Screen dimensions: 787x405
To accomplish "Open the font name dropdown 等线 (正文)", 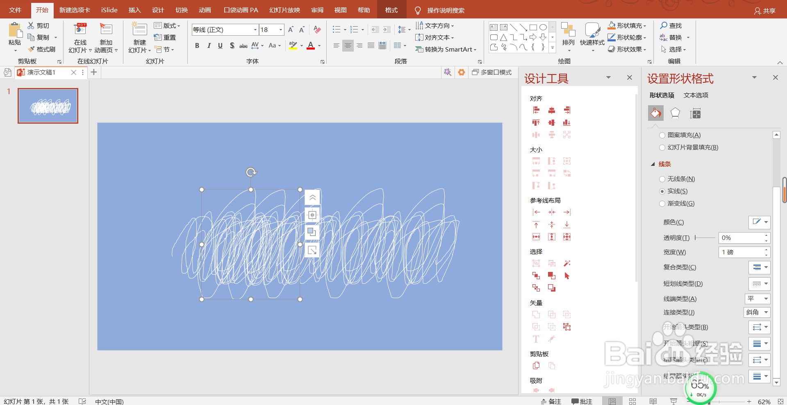I will coord(255,29).
